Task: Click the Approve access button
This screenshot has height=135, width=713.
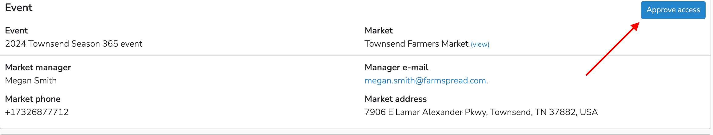Action: 673,10
